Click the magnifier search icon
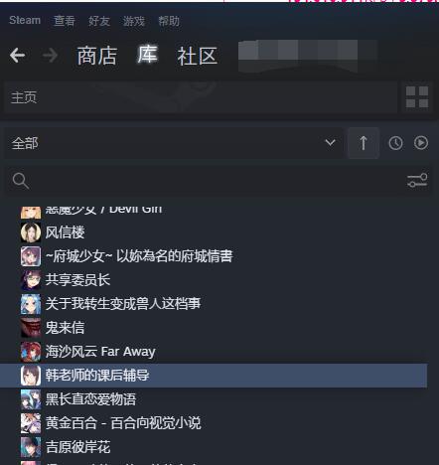The image size is (439, 465). (21, 181)
